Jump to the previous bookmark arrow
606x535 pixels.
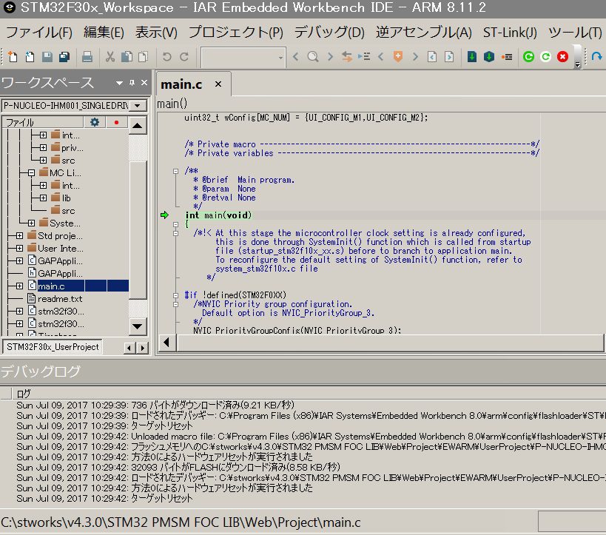pyautogui.click(x=380, y=57)
